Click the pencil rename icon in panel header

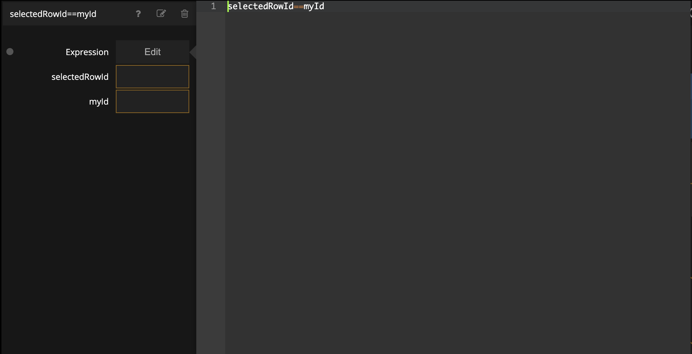[161, 14]
